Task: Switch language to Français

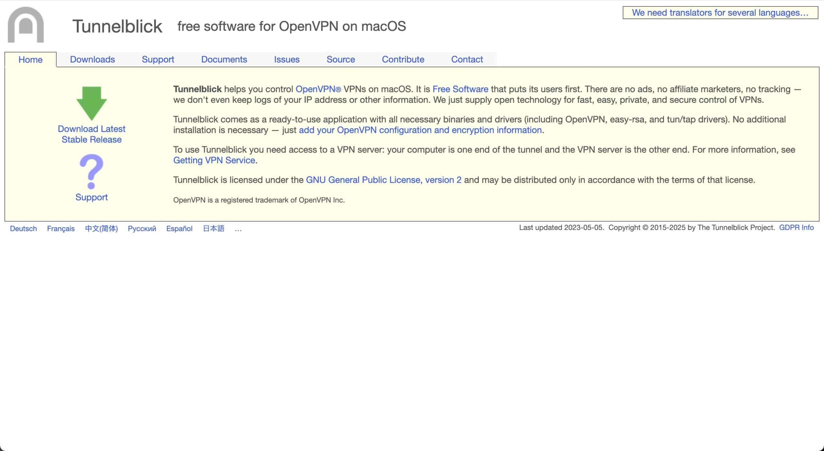Action: (61, 229)
